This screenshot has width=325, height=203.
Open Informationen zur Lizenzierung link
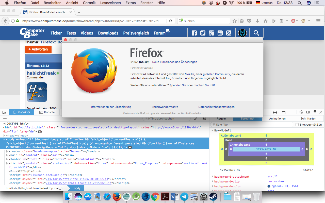pos(111,107)
